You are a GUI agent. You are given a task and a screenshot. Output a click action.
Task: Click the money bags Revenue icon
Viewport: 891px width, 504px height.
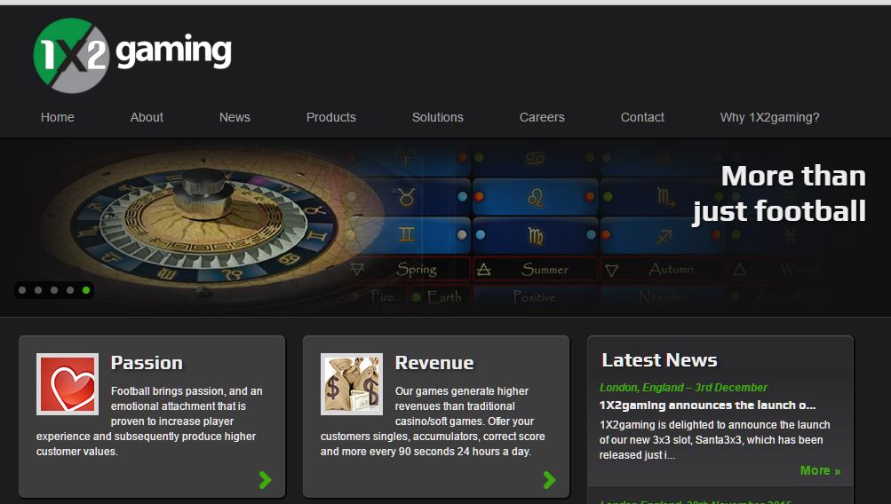pos(352,384)
